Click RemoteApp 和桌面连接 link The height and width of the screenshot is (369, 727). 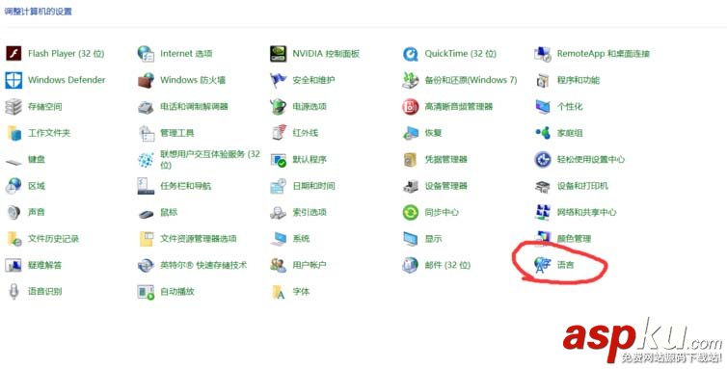point(604,54)
